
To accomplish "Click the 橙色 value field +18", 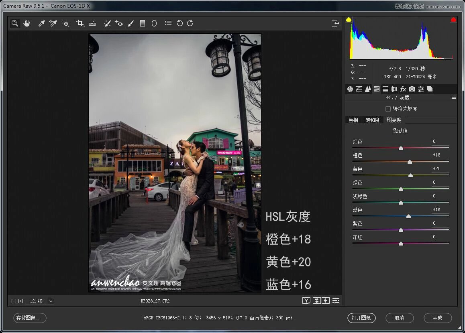I will [440, 155].
